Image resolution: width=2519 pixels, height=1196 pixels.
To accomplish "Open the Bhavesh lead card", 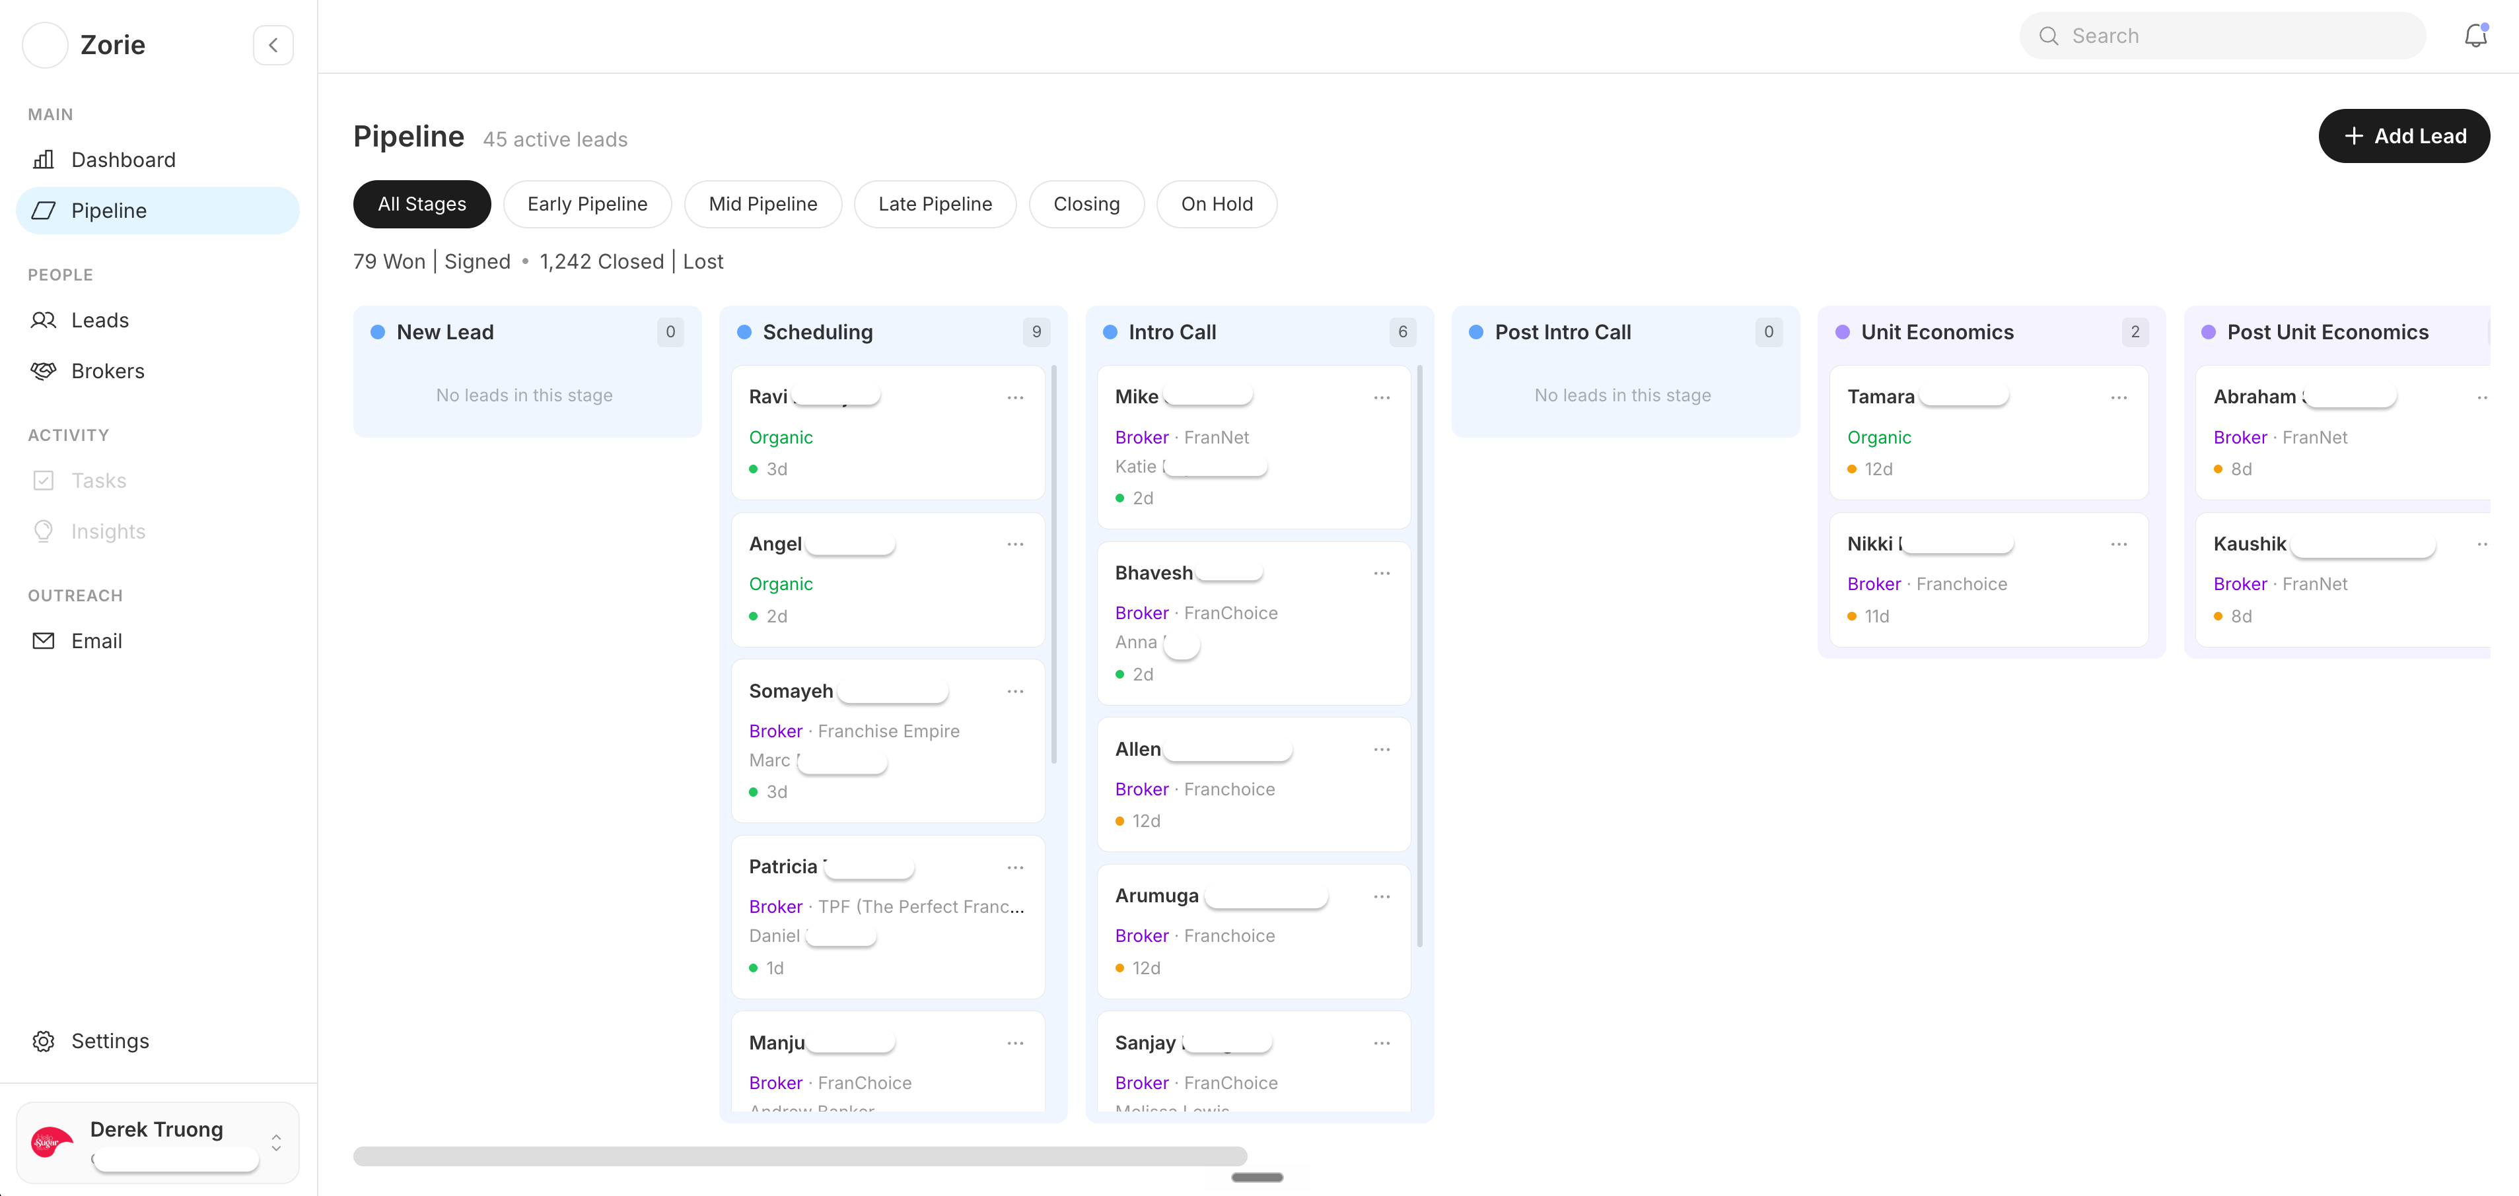I will [1254, 623].
